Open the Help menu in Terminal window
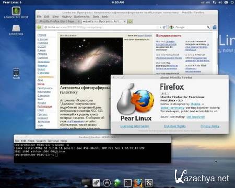 64,140
